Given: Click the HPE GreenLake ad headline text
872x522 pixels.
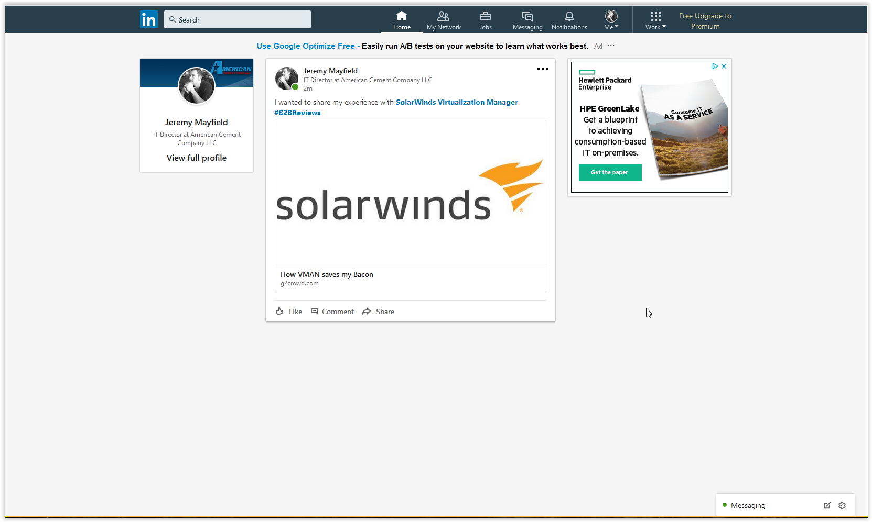Looking at the screenshot, I should click(609, 109).
